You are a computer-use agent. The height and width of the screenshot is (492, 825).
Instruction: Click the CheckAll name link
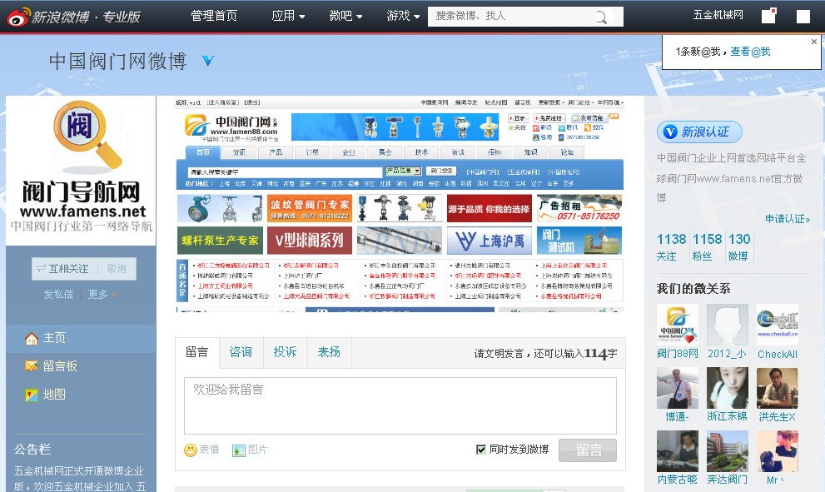[x=777, y=354]
